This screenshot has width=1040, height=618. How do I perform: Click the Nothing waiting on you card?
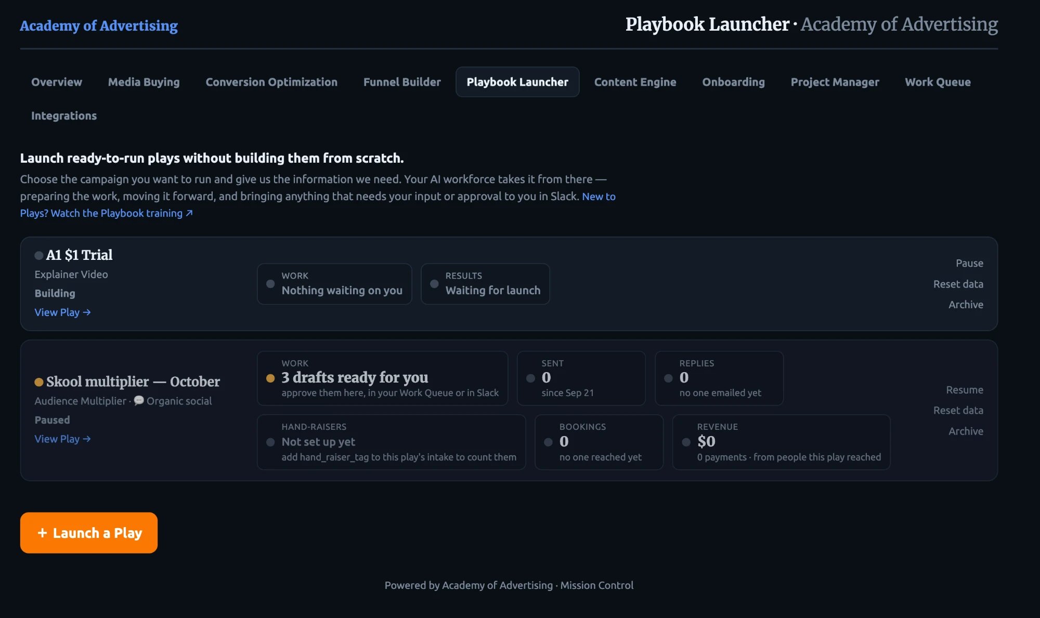[x=334, y=284]
